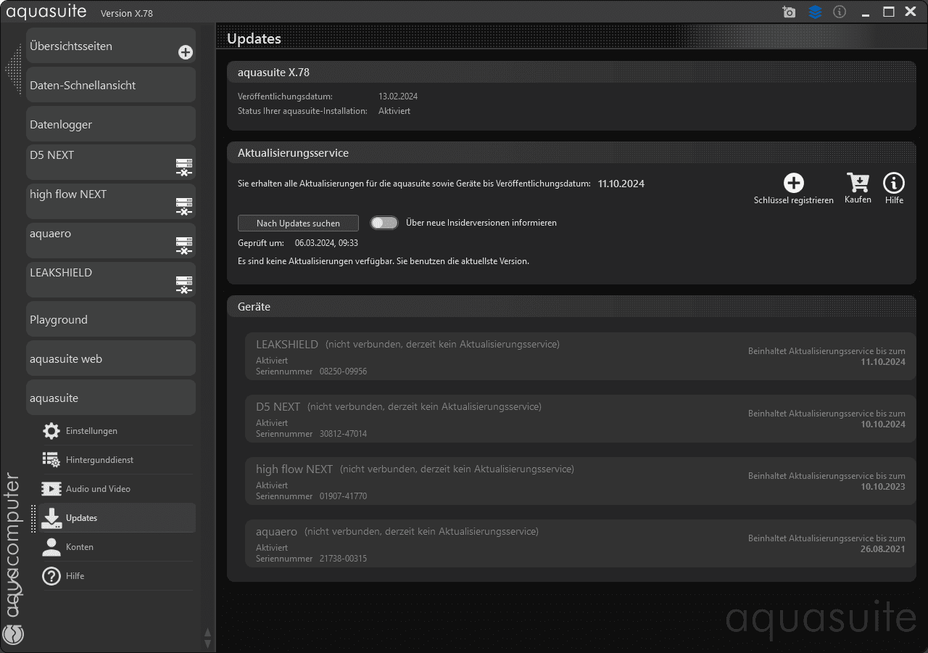Select high flow NEXT in the sidebar
928x653 pixels.
click(111, 201)
